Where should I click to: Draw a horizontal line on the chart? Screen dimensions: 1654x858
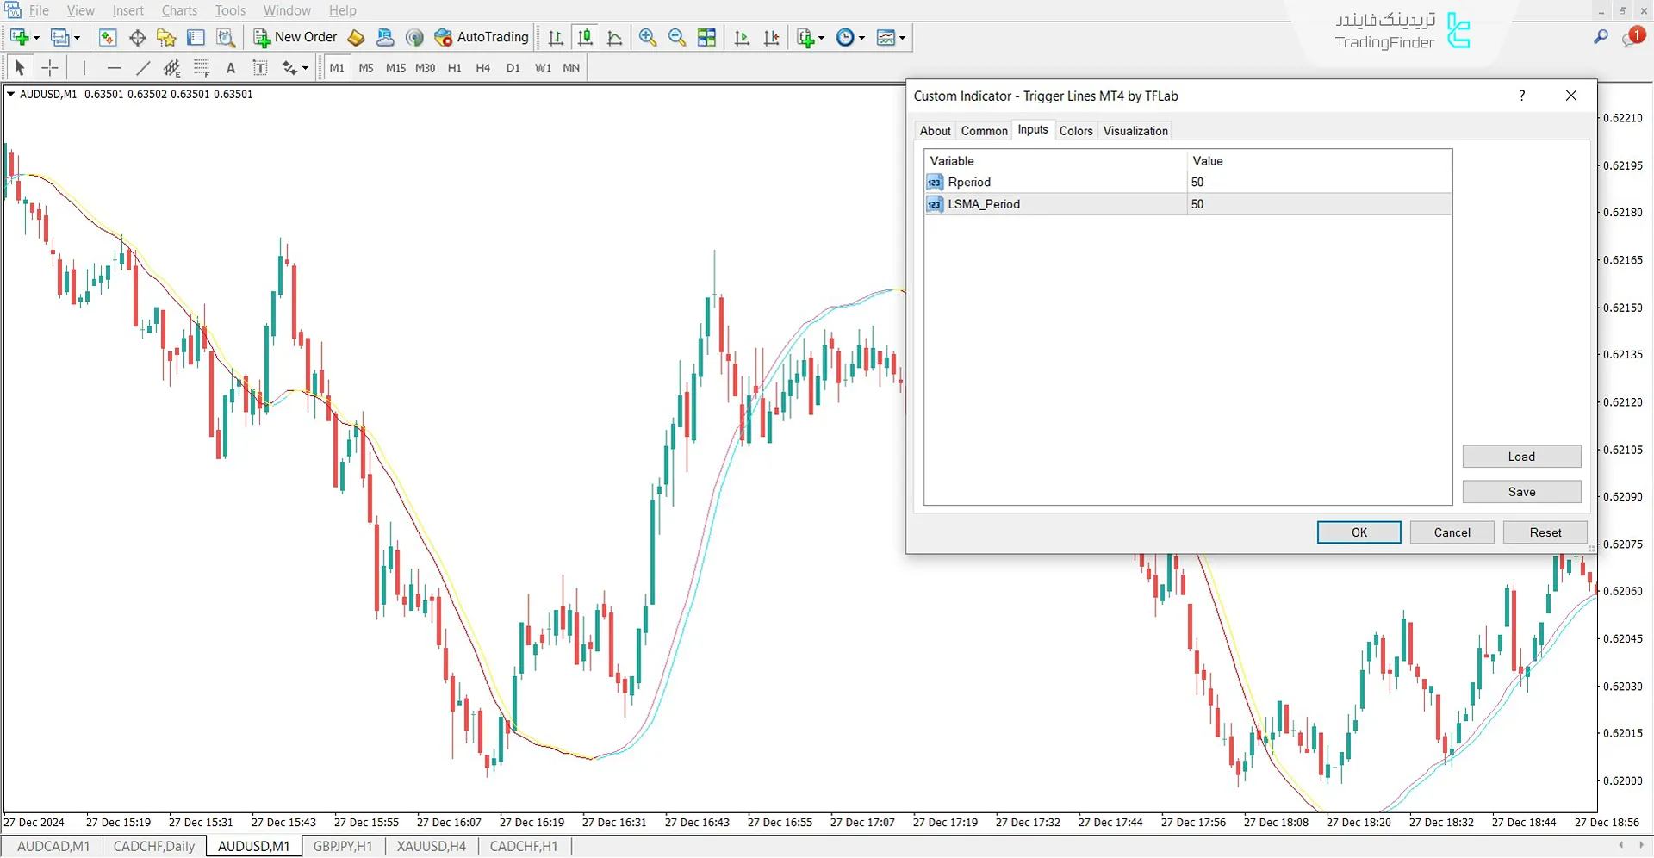(114, 67)
